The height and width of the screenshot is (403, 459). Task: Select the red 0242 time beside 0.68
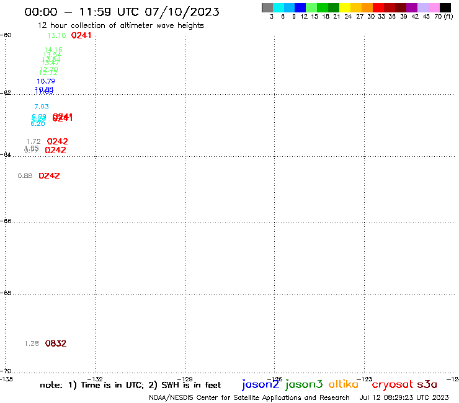coord(49,176)
